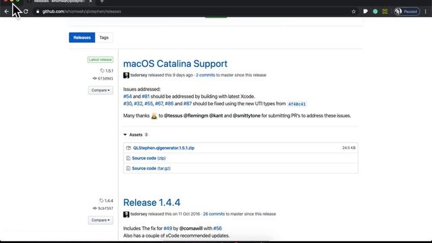Open tsdorsey profile on Release 1.4.4
Screen dimensions: 432x243
(139, 214)
